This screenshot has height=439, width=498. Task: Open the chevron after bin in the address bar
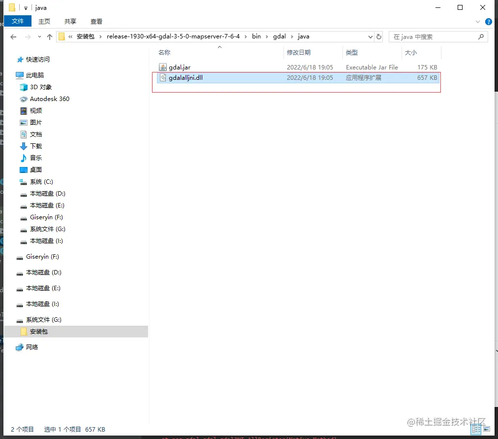(x=266, y=37)
